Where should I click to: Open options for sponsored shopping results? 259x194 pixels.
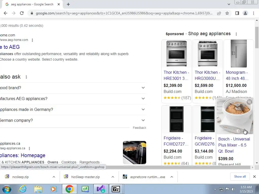[236, 34]
